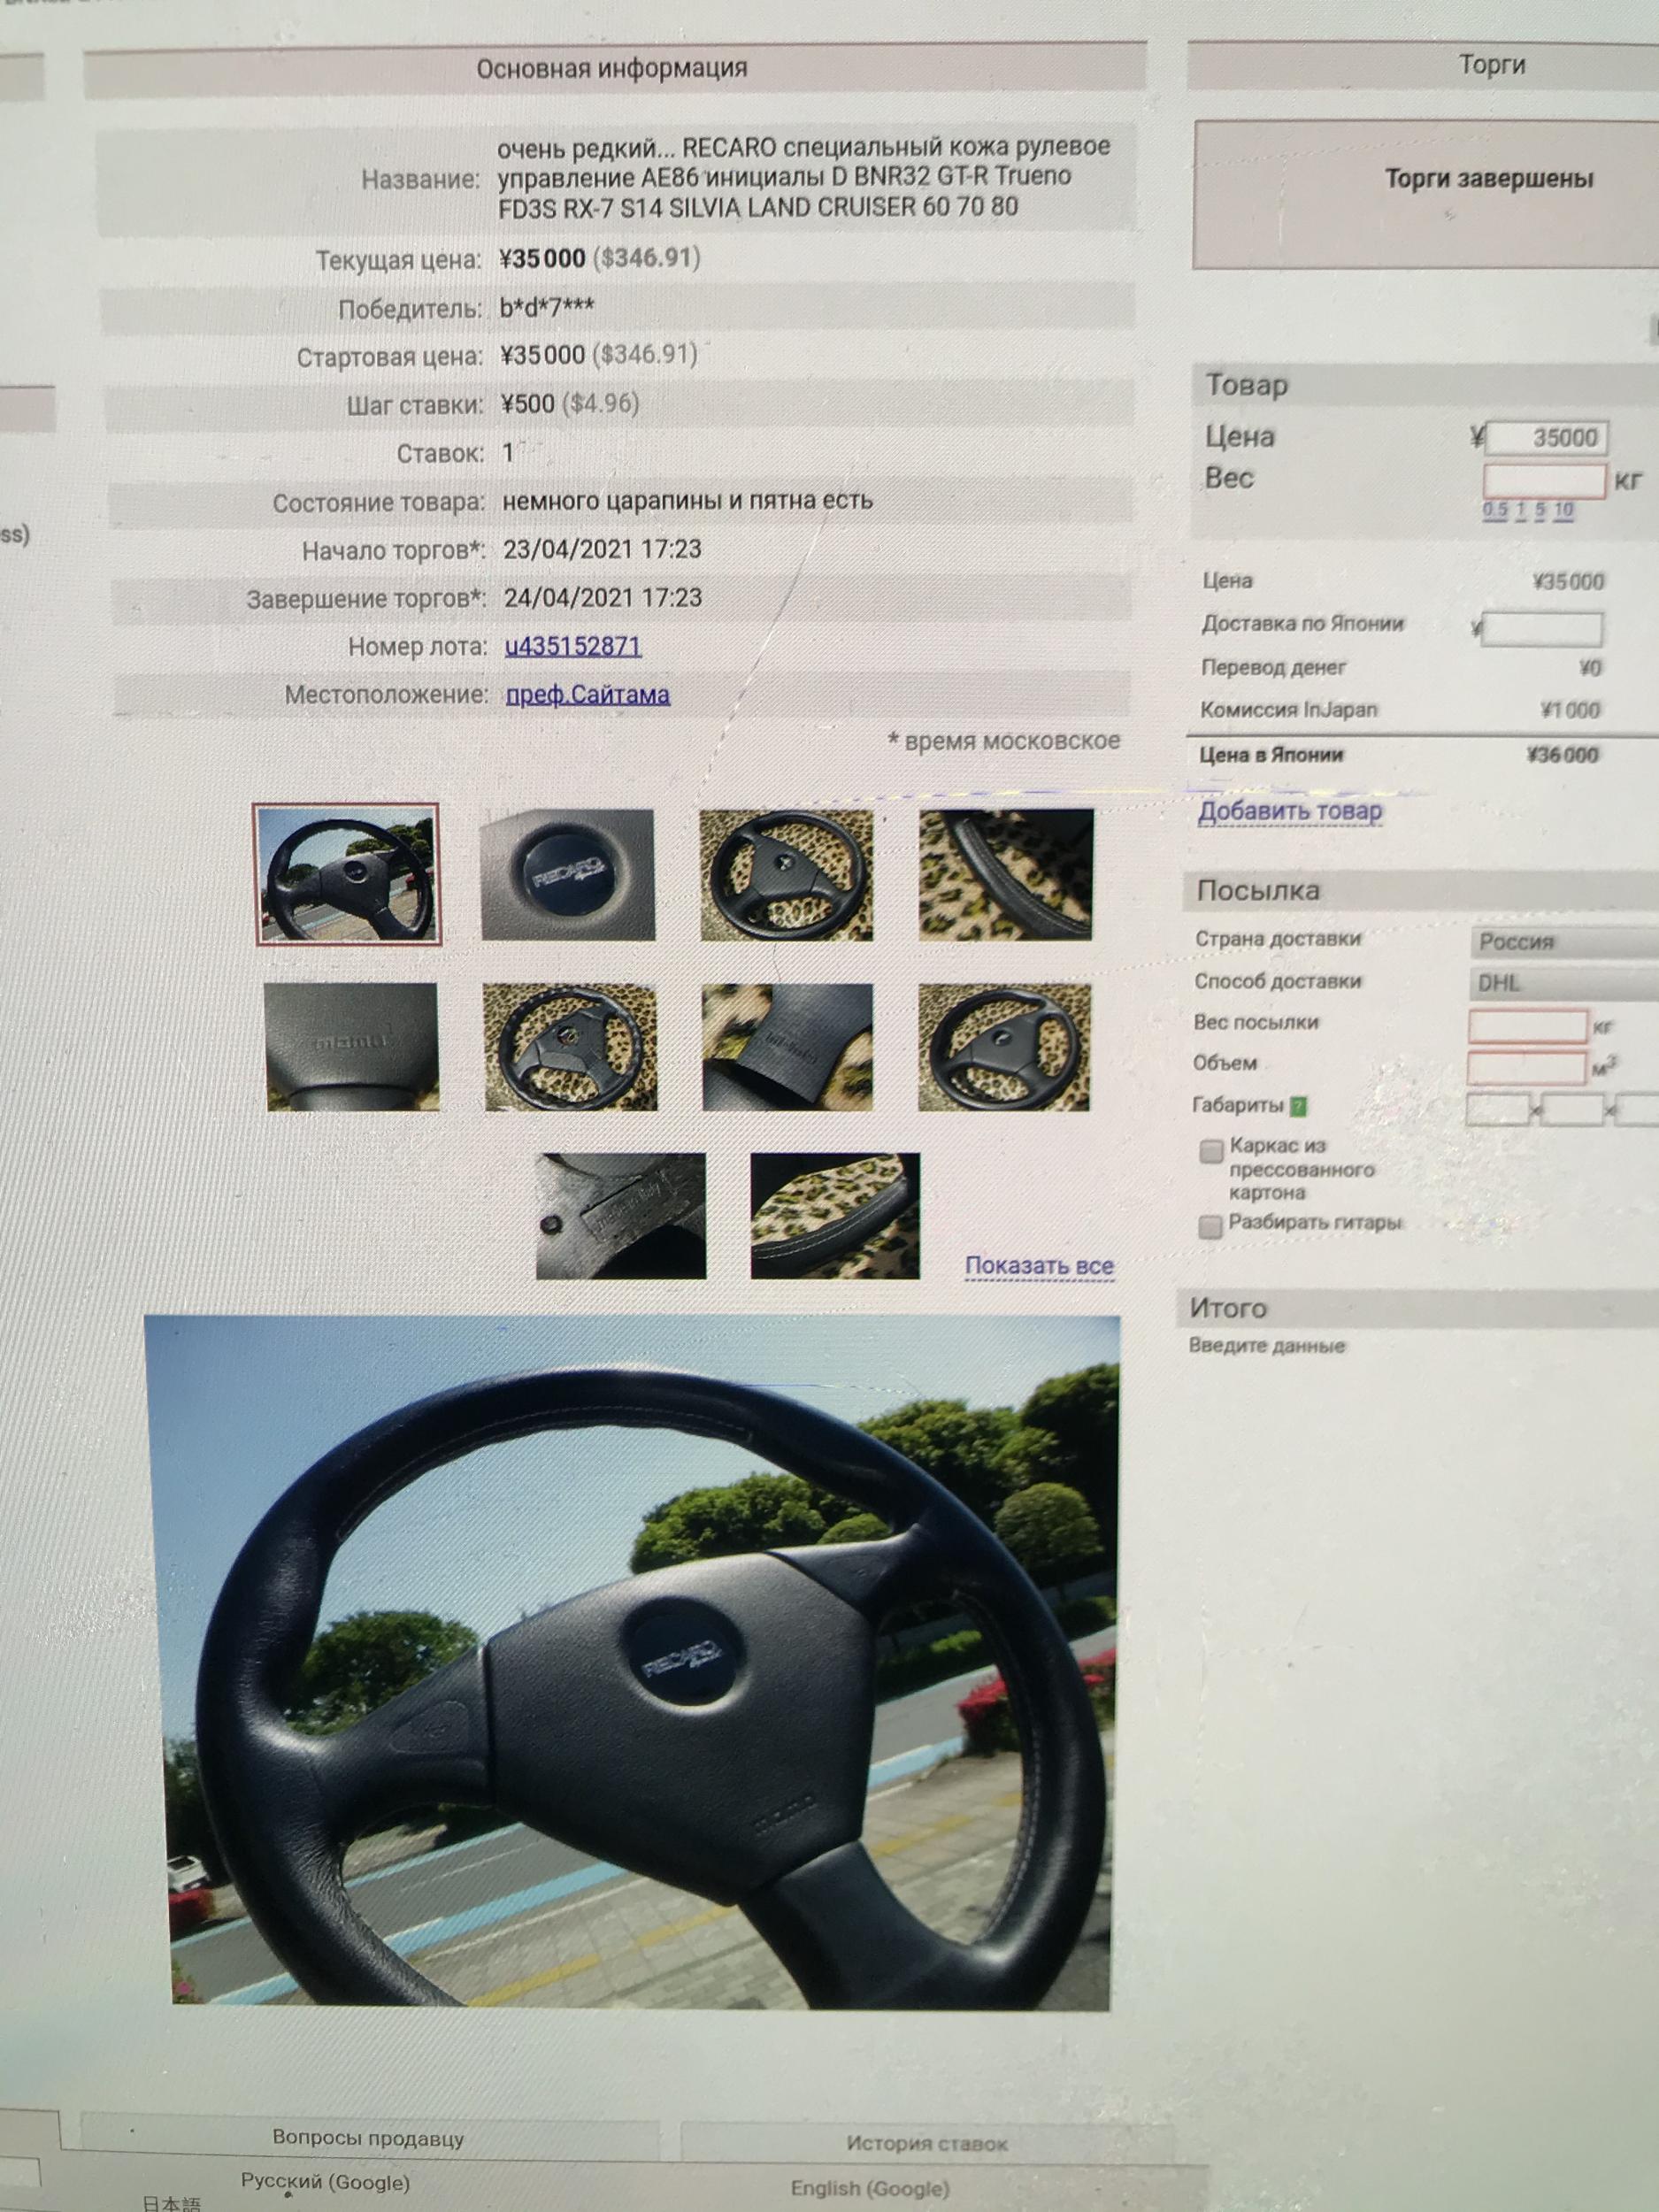This screenshot has width=1659, height=2212.
Task: View the RECARO horn button close-up thumbnail
Action: point(568,875)
